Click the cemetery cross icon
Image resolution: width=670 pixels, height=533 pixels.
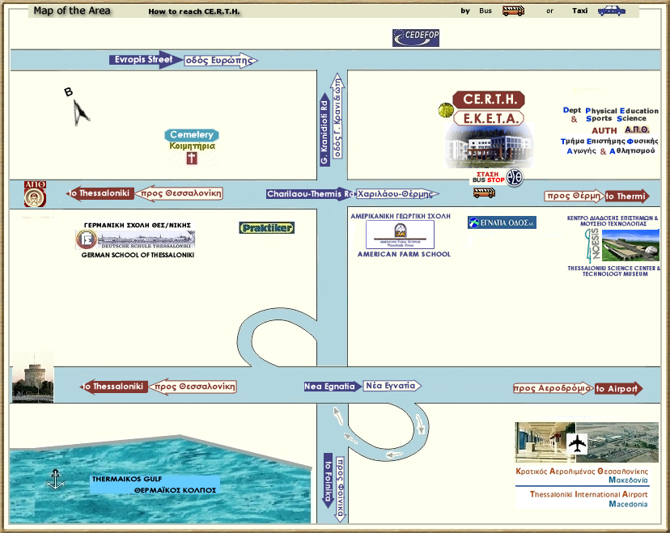coord(192,159)
